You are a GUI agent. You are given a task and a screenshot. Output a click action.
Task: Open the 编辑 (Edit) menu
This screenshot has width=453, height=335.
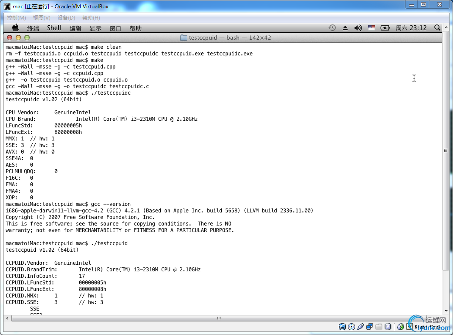(x=75, y=28)
